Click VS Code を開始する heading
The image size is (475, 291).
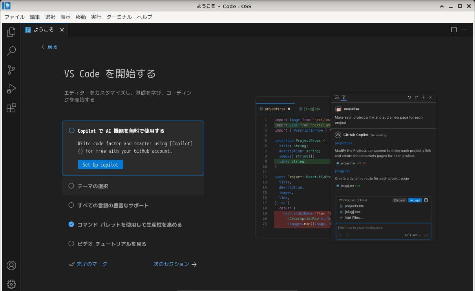pos(110,74)
